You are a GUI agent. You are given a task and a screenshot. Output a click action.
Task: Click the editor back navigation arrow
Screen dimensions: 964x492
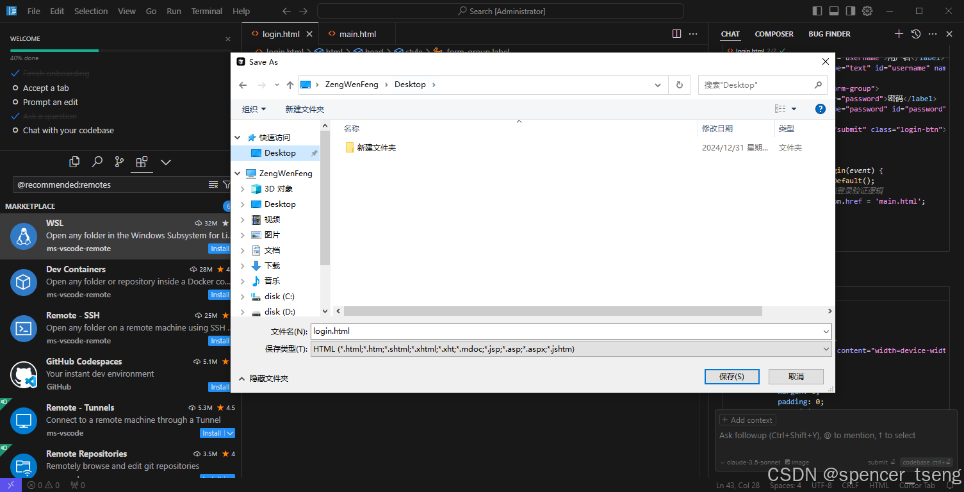[287, 11]
